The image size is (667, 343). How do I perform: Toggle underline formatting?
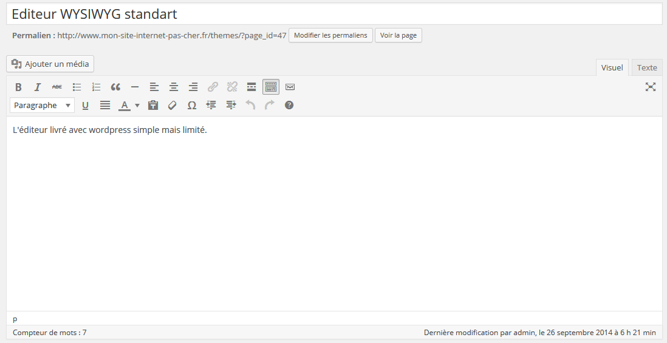tap(85, 105)
